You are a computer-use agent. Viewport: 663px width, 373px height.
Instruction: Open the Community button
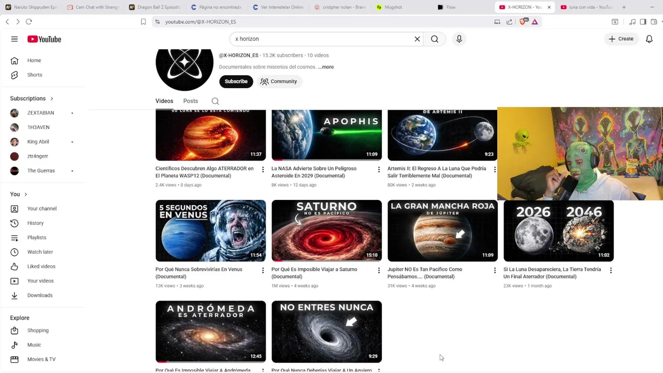pyautogui.click(x=279, y=81)
